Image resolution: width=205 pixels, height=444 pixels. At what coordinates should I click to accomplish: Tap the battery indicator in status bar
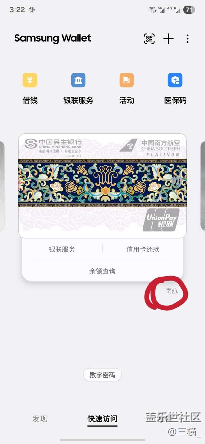coord(189,10)
